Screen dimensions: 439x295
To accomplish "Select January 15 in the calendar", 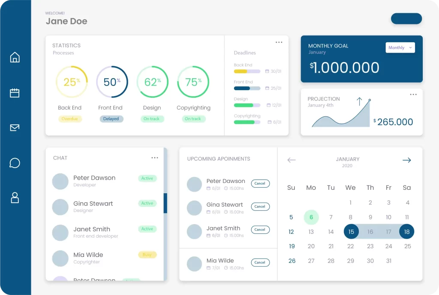I will (x=351, y=231).
